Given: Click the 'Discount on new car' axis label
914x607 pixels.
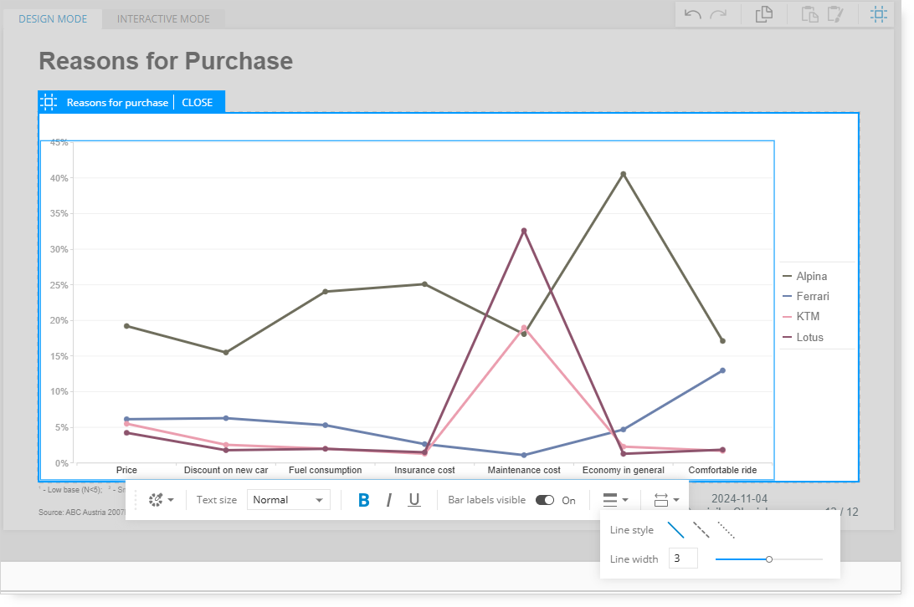Looking at the screenshot, I should [226, 470].
